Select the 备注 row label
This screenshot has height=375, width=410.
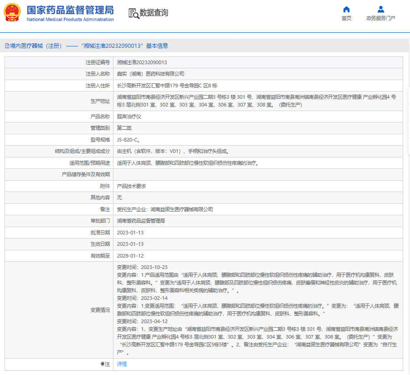pyautogui.click(x=105, y=209)
